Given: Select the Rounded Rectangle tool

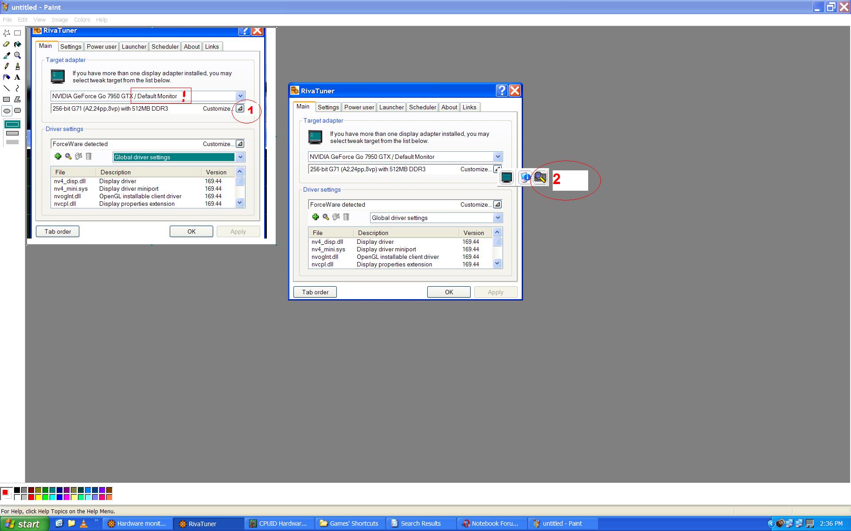Looking at the screenshot, I should click(17, 111).
